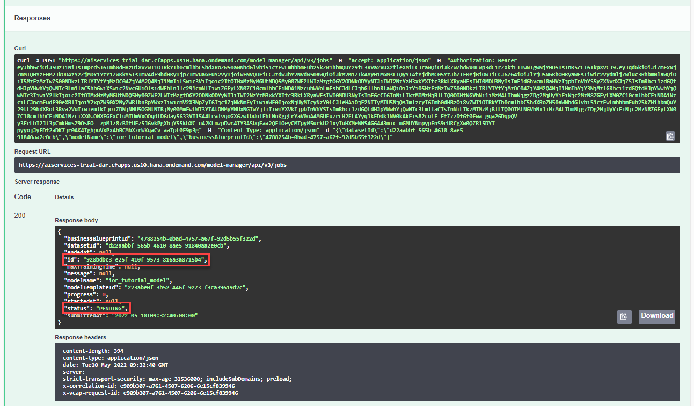Click the content-length 394 header line
Viewport: 694px width, 406px height.
pyautogui.click(x=93, y=351)
